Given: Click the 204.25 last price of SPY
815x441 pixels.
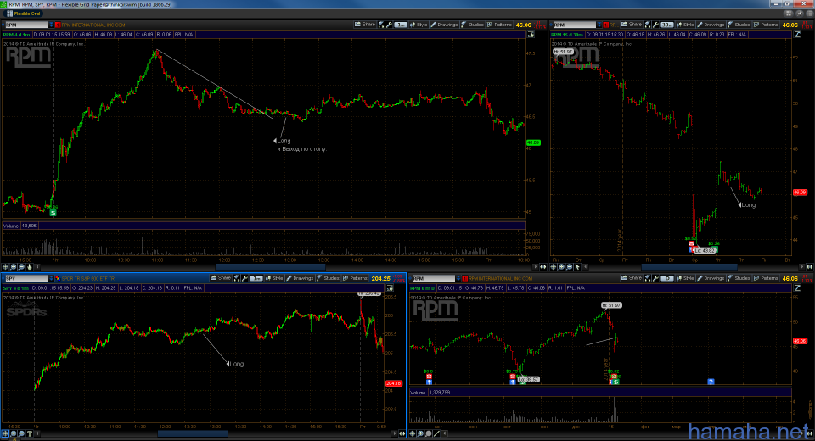Looking at the screenshot, I should click(380, 278).
